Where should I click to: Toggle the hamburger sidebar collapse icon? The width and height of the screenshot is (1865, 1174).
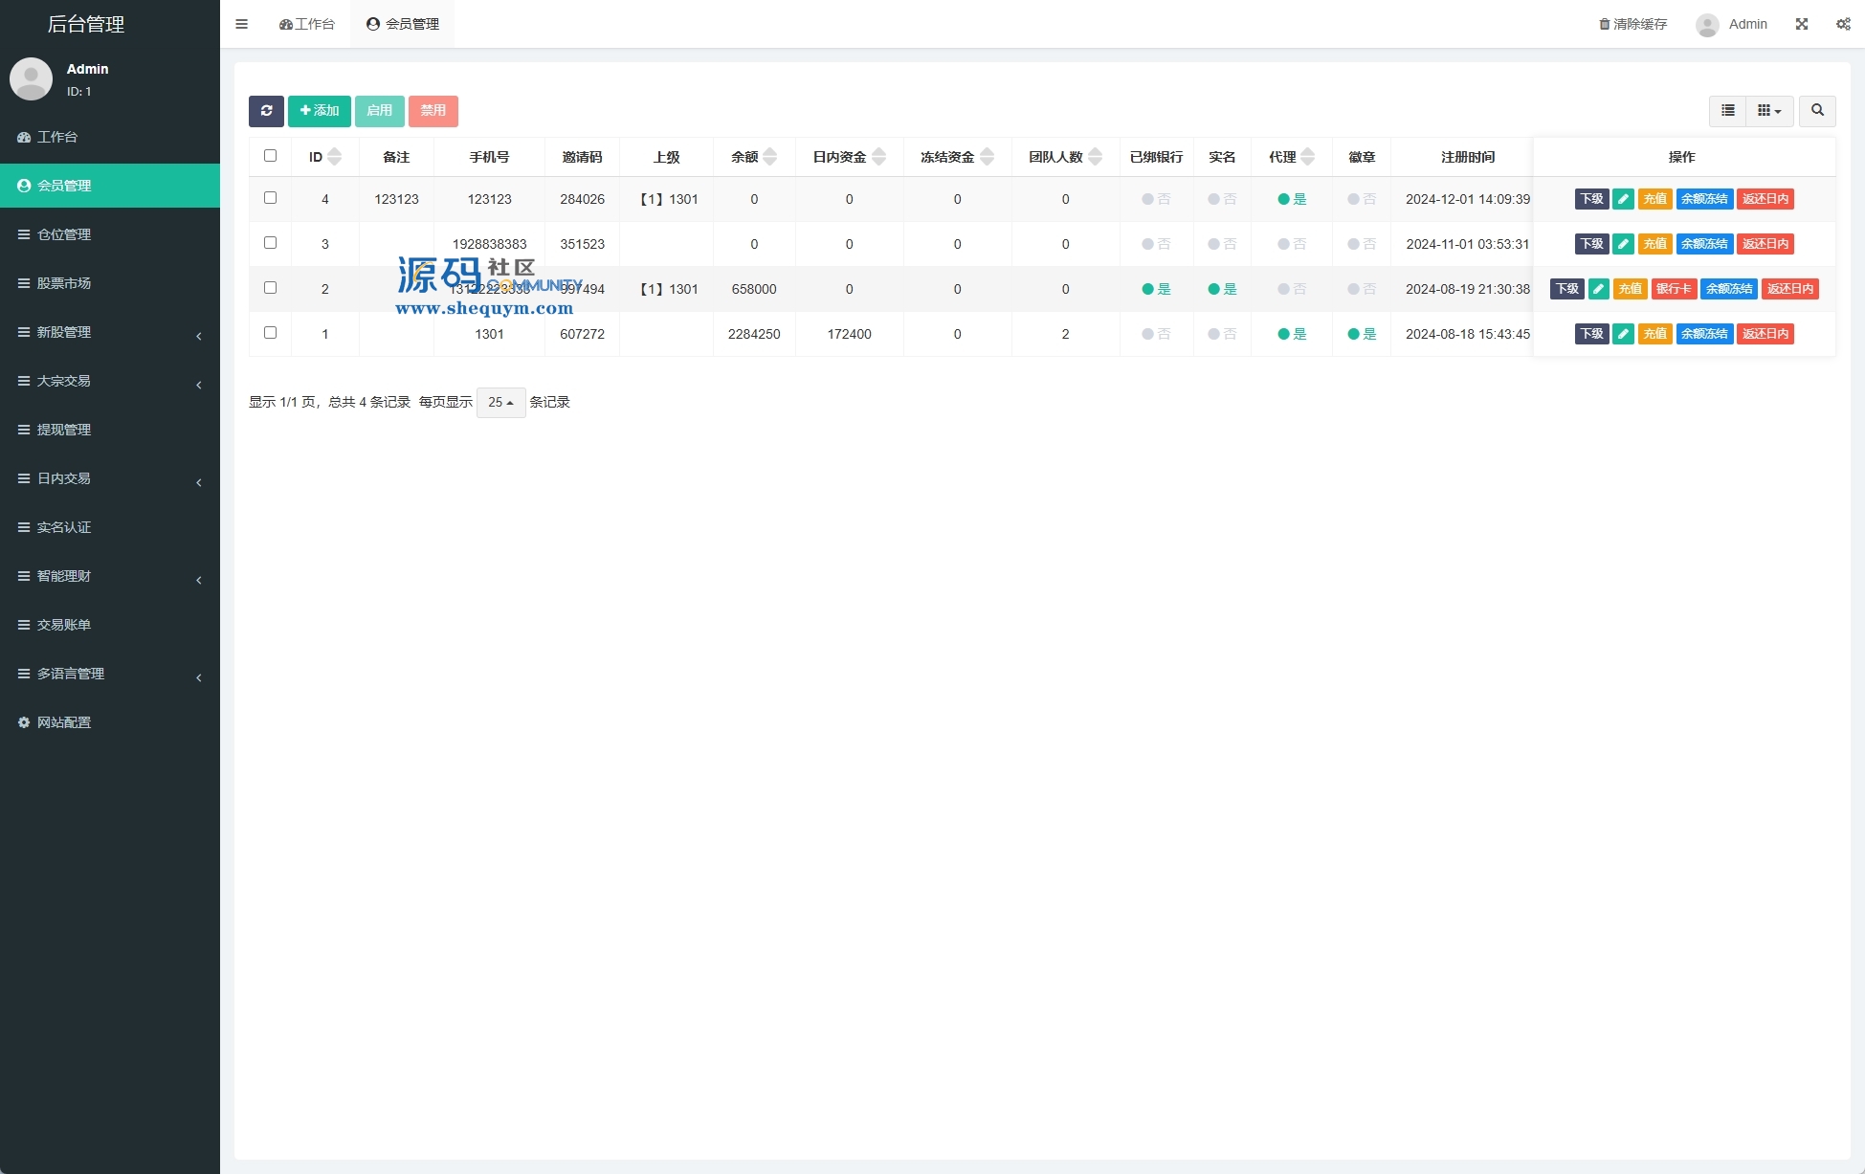click(242, 24)
